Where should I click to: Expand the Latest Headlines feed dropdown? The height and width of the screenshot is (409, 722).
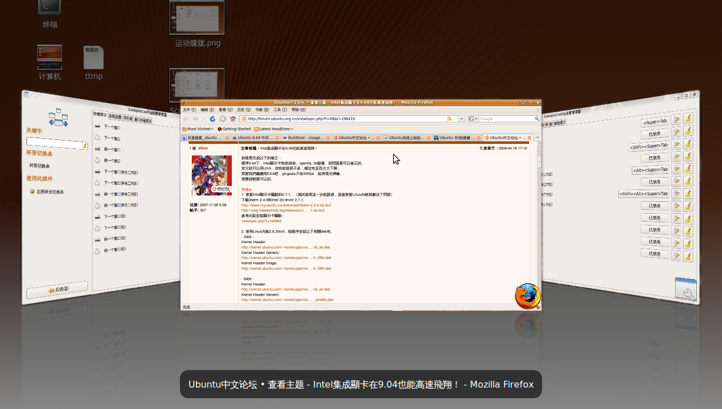(x=274, y=129)
